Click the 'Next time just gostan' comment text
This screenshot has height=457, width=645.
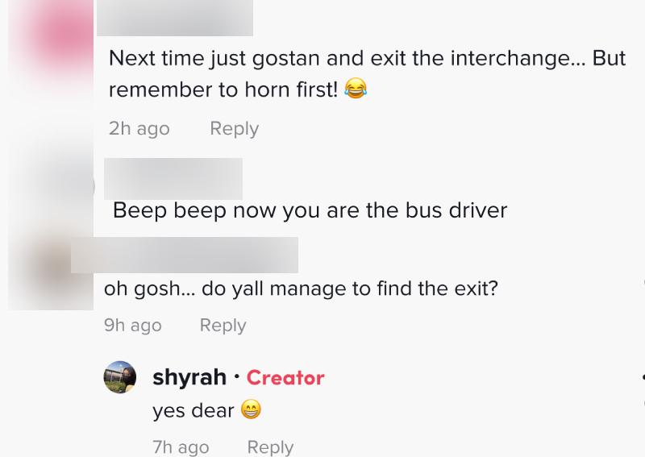[367, 59]
